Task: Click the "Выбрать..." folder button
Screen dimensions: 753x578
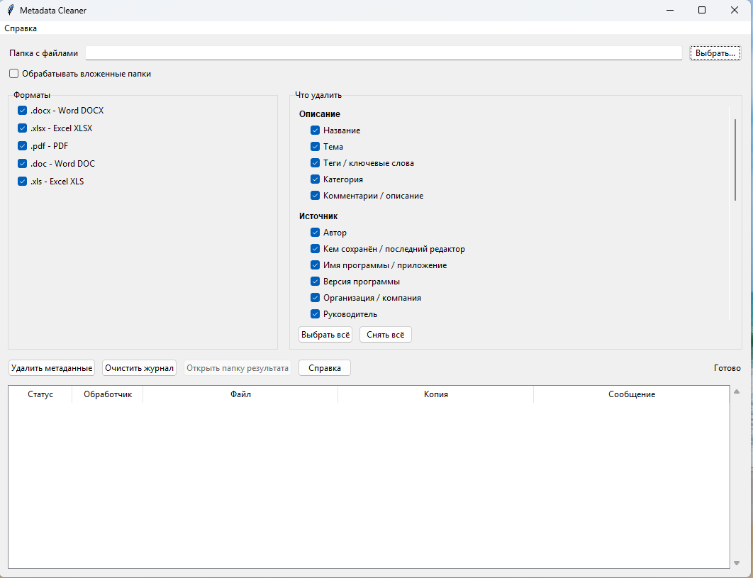Action: tap(715, 52)
